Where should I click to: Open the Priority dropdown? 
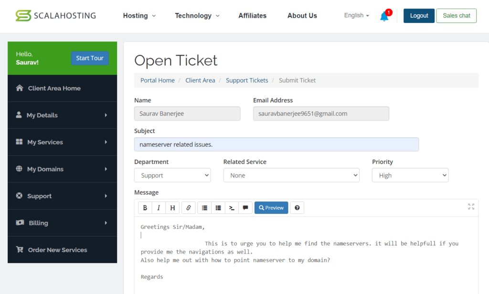tap(410, 175)
